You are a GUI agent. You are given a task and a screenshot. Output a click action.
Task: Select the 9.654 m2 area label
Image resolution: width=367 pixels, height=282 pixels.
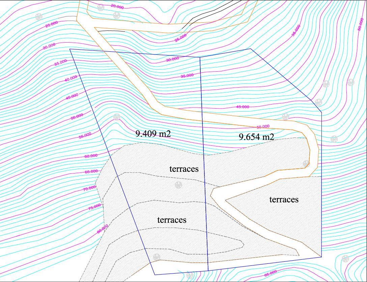pyautogui.click(x=256, y=137)
